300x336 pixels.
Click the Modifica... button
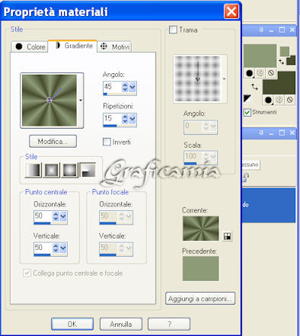pos(53,141)
